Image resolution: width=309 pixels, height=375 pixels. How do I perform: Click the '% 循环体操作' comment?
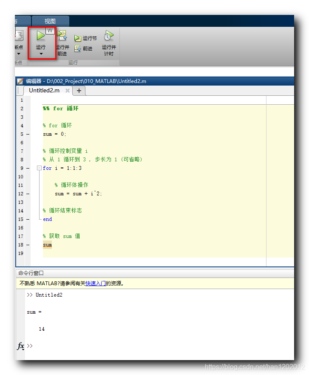click(72, 185)
